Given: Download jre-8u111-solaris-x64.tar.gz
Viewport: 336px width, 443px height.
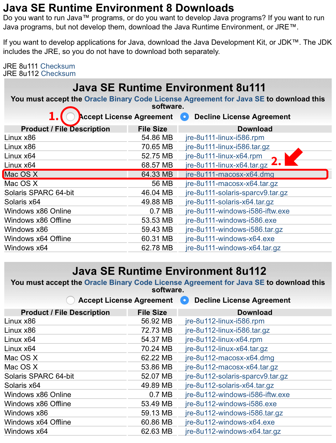Looking at the screenshot, I should tap(230, 202).
